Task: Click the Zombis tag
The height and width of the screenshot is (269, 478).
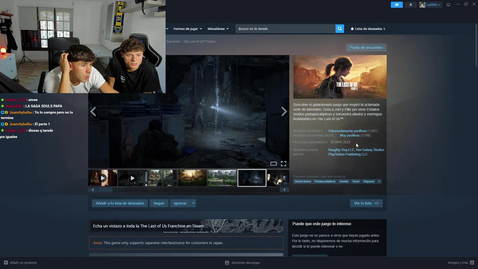Action: click(x=344, y=181)
